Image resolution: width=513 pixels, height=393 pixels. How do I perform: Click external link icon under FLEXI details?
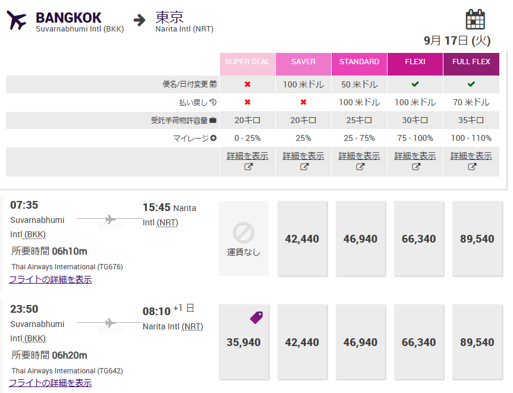[416, 167]
